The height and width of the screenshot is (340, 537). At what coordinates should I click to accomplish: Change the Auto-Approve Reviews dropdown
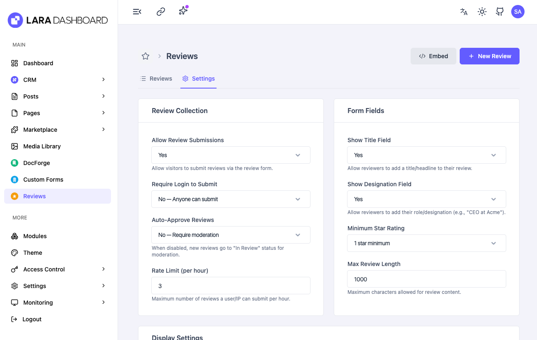pos(231,235)
